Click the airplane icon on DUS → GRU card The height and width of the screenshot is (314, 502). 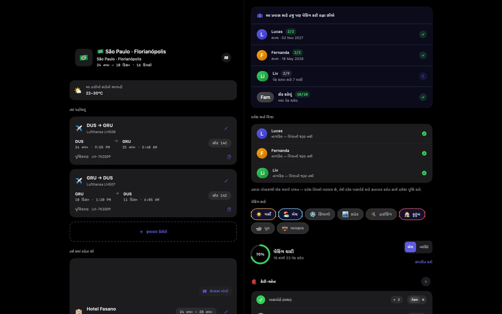[79, 128]
